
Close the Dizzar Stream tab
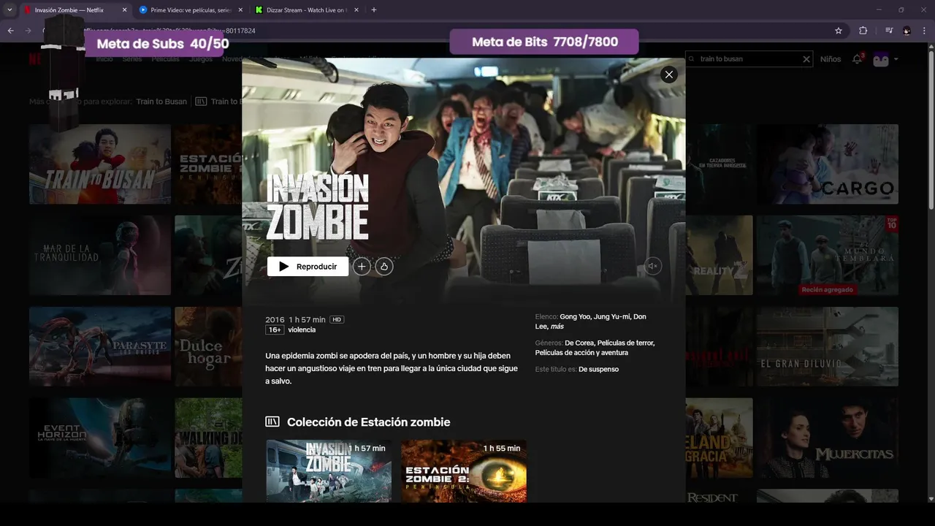pos(356,10)
